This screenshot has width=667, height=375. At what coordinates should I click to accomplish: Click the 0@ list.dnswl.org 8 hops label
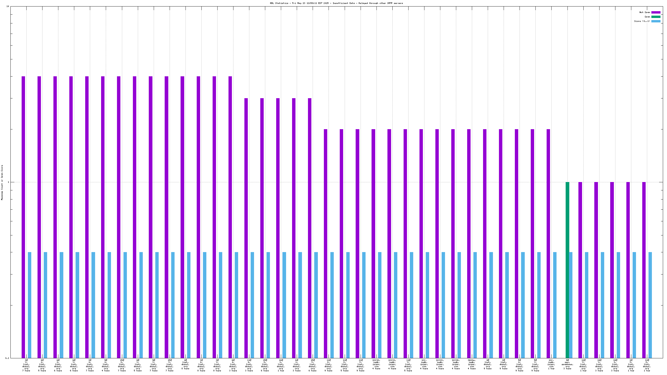click(x=185, y=364)
